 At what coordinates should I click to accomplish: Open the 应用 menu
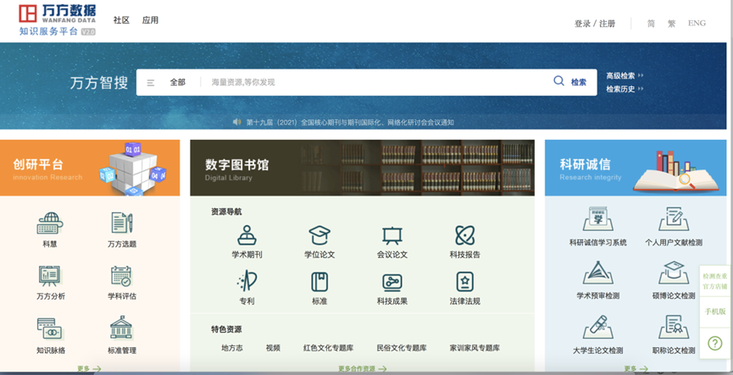tap(150, 20)
